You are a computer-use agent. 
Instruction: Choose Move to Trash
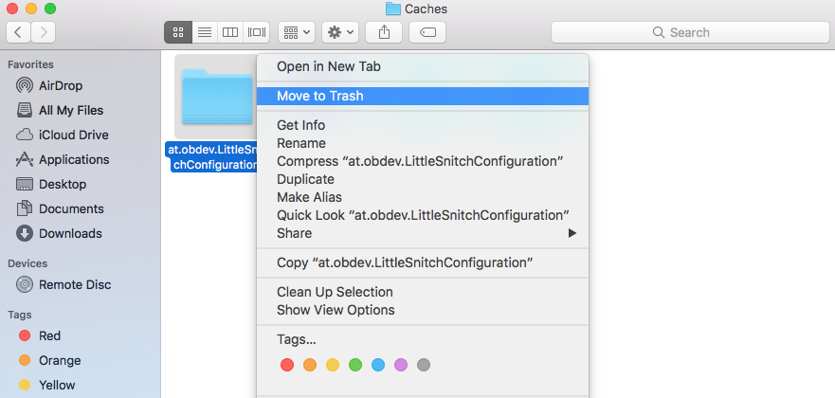tap(423, 97)
